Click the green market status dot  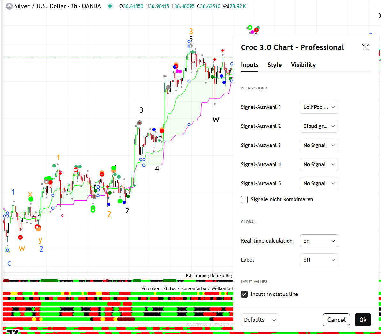pyautogui.click(x=110, y=6)
